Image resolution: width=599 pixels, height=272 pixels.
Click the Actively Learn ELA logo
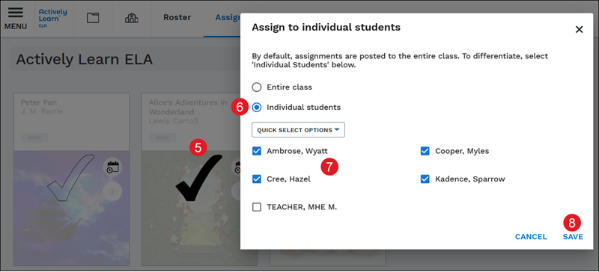[52, 18]
